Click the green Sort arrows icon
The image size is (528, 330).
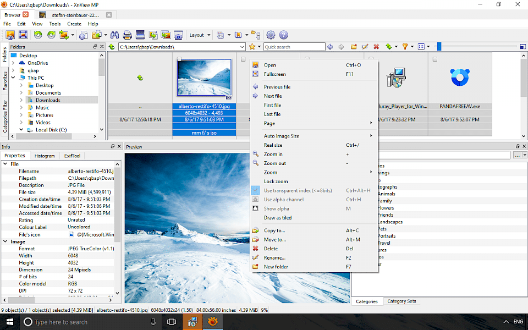click(x=389, y=47)
